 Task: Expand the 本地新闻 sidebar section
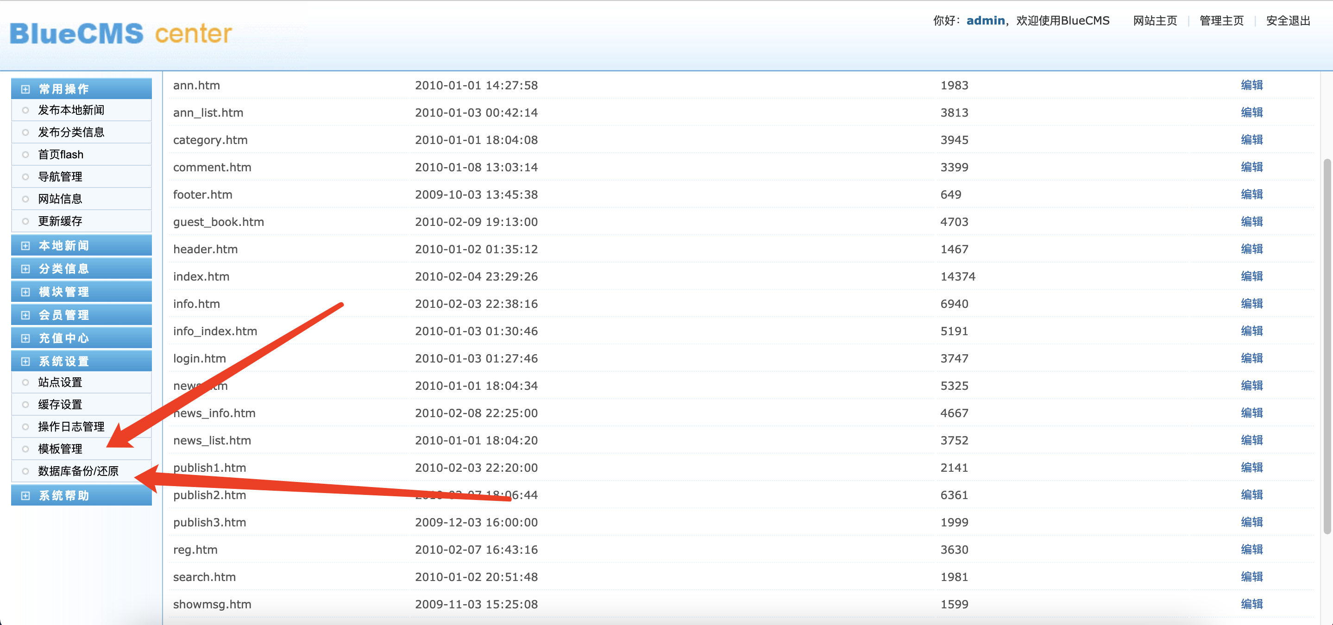pyautogui.click(x=64, y=246)
